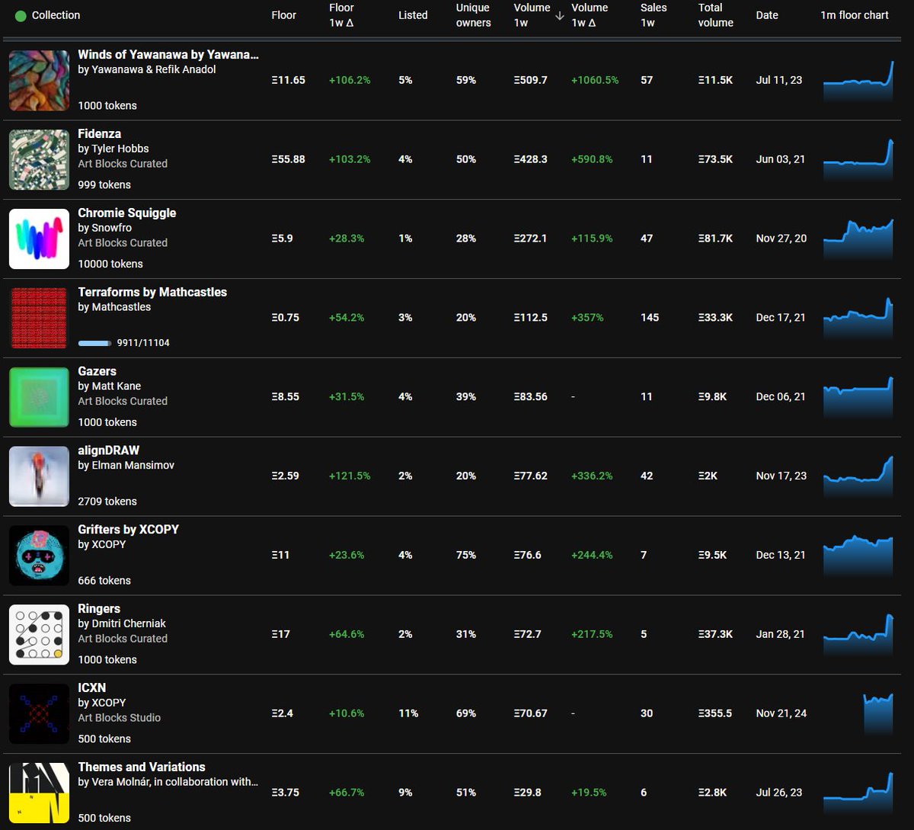Click the 1m floor chart column header

855,15
